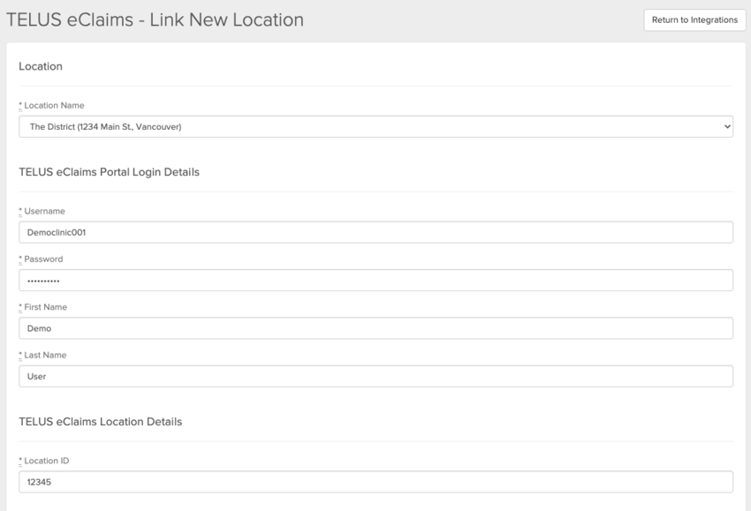Click the eClaims Location Details section heading

[x=100, y=422]
